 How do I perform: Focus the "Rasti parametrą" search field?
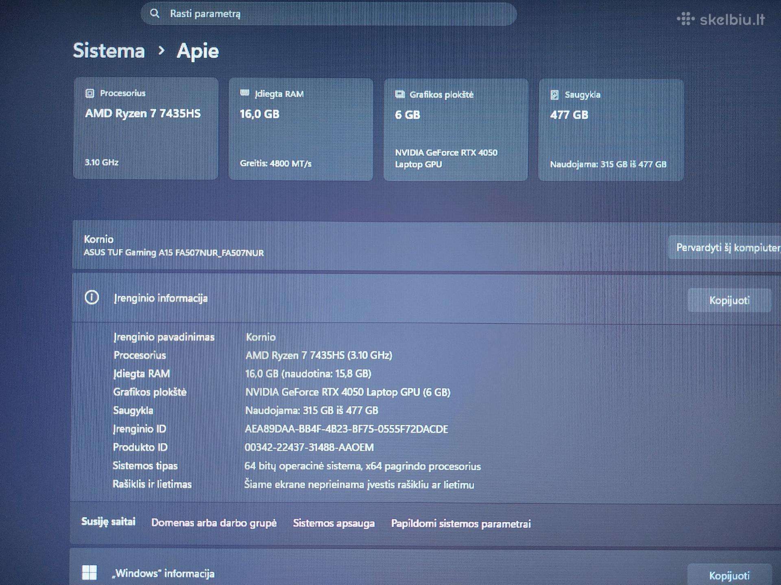coord(329,14)
